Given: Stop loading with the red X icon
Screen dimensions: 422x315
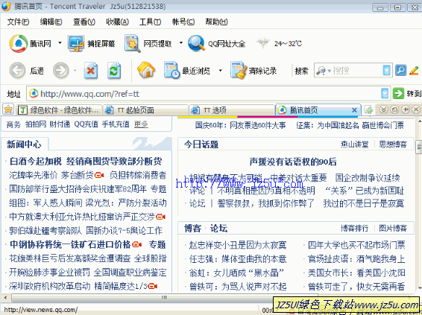Looking at the screenshot, I should pyautogui.click(x=91, y=71).
